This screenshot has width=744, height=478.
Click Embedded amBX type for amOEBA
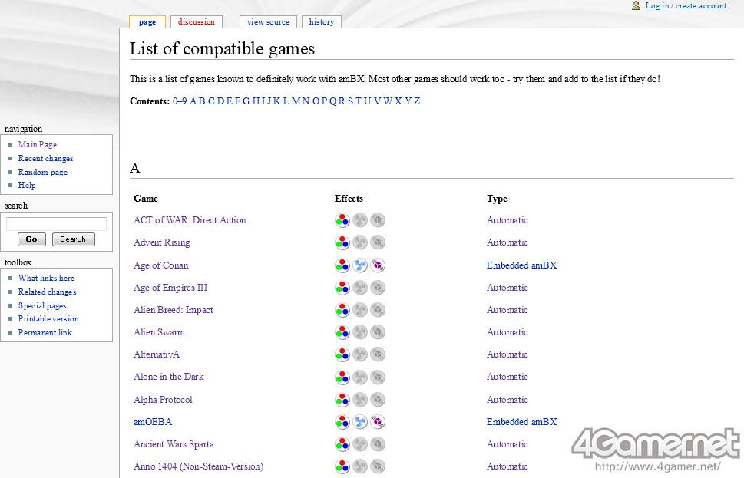pos(521,421)
